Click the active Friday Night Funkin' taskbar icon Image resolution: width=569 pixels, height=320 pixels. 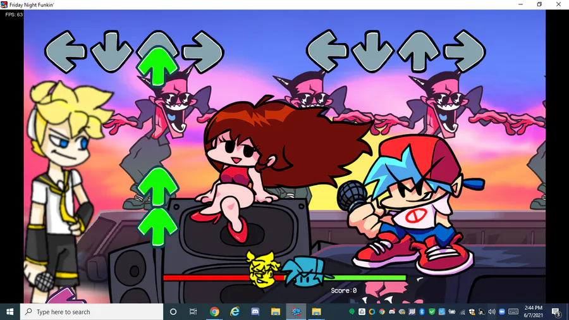(x=296, y=312)
